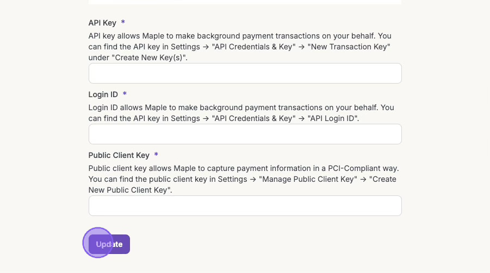Screen dimensions: 490x273
Task: Select the Public Client Key input field
Action: click(245, 206)
